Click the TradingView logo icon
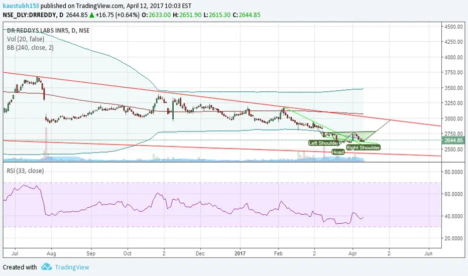Viewport: 468px width, 276px height. pyautogui.click(x=47, y=266)
